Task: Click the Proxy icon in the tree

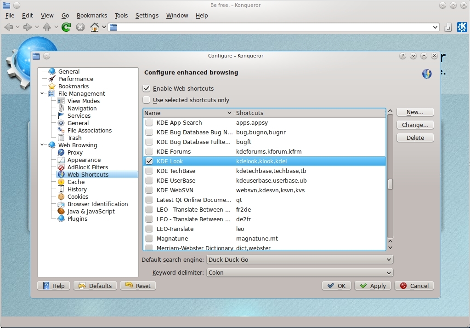Action: [61, 152]
